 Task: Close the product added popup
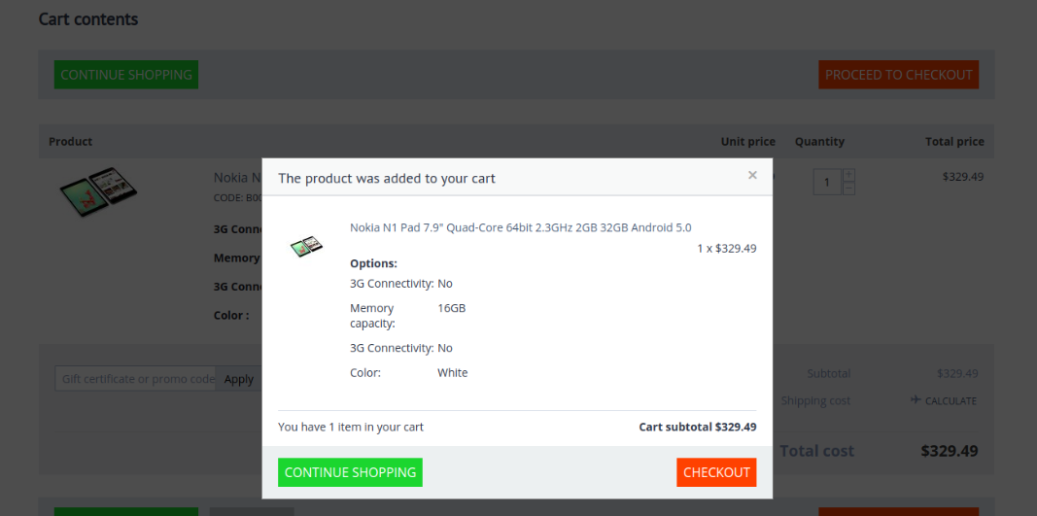pos(752,175)
